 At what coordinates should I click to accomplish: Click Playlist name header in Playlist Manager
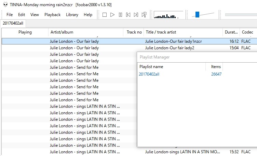[171, 67]
